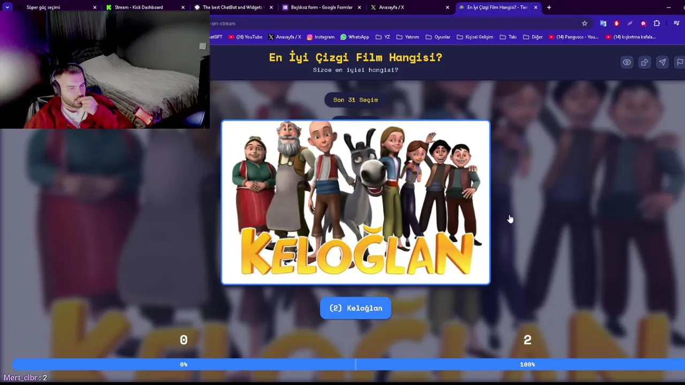Click the (2) Keloğlan button
685x385 pixels.
[x=355, y=308]
